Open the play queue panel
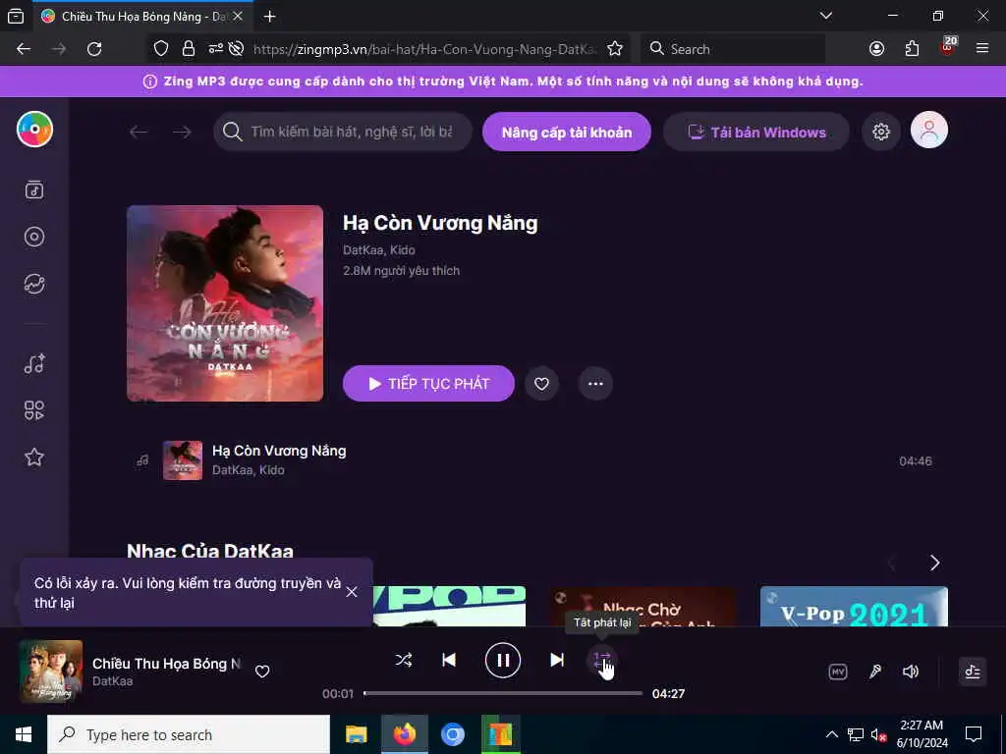Screen dimensions: 1006x754 pos(973,672)
